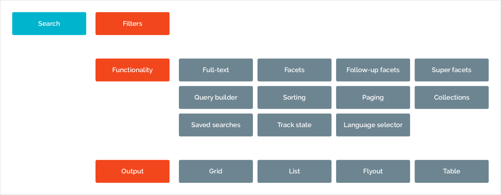Click the Paging block

[x=373, y=97]
